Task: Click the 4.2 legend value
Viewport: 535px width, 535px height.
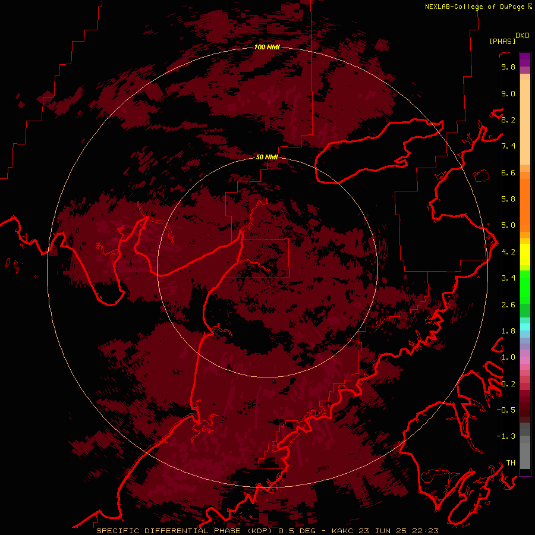Action: 508,252
